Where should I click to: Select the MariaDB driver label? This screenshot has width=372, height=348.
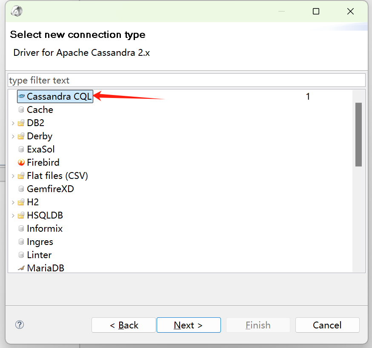click(46, 268)
